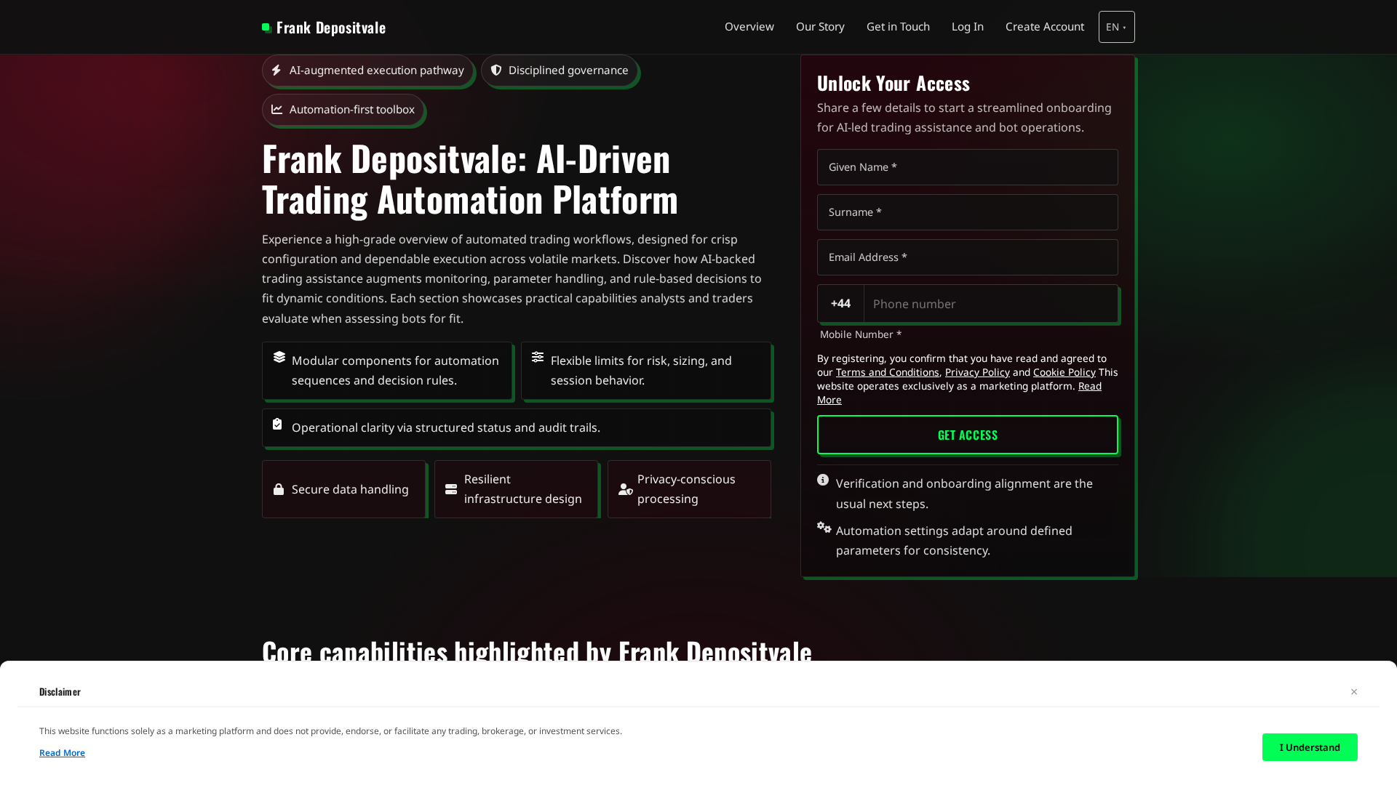Click the Flexible limits for risk card
The image size is (1397, 785).
tap(646, 371)
